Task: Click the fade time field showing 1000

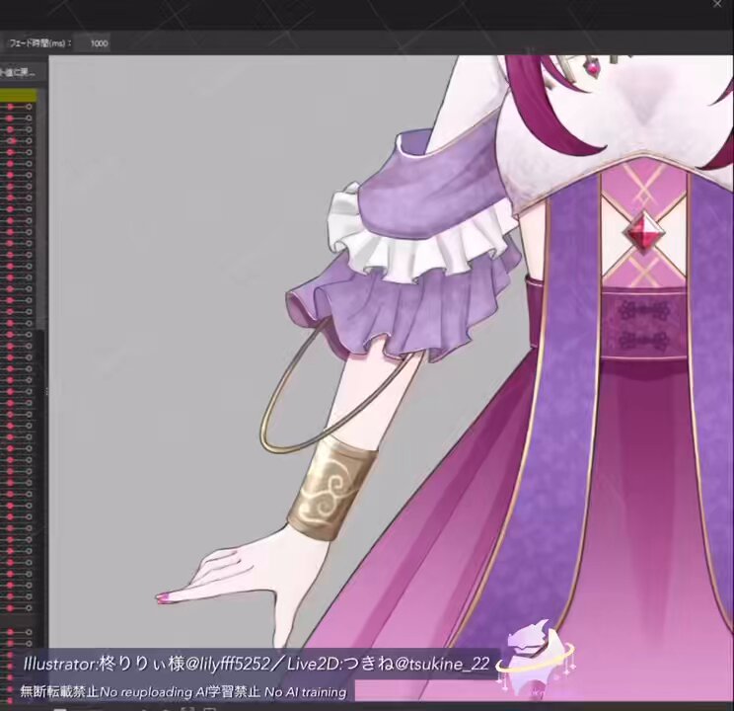Action: [x=93, y=43]
